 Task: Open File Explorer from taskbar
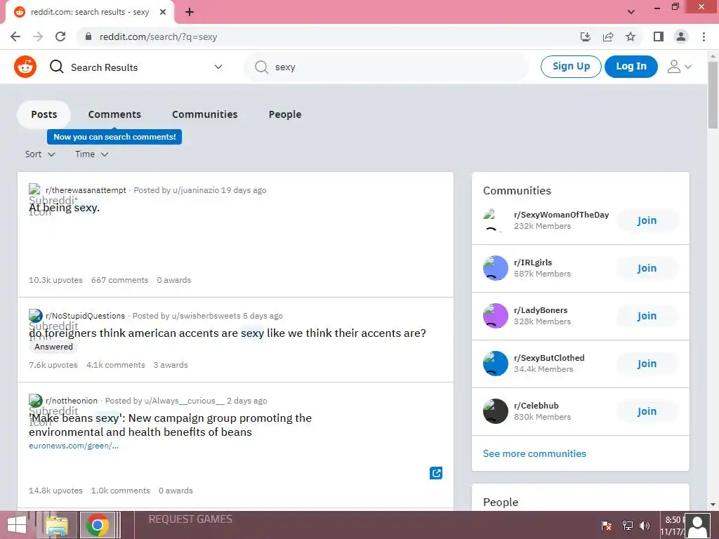coord(57,525)
